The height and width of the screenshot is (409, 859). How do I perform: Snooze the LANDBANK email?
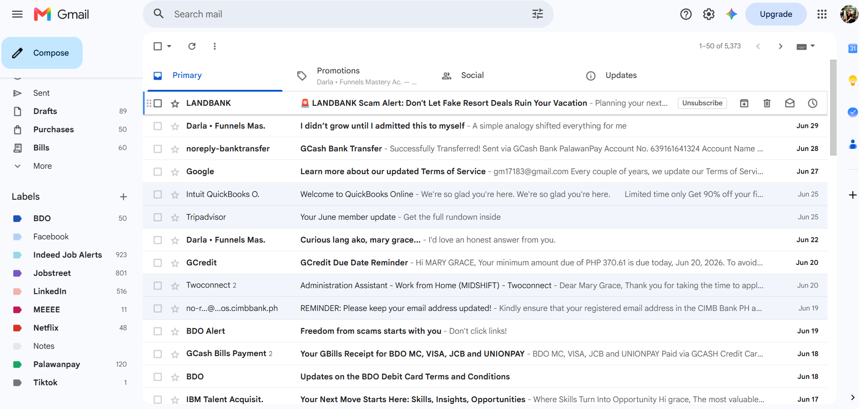click(x=812, y=103)
